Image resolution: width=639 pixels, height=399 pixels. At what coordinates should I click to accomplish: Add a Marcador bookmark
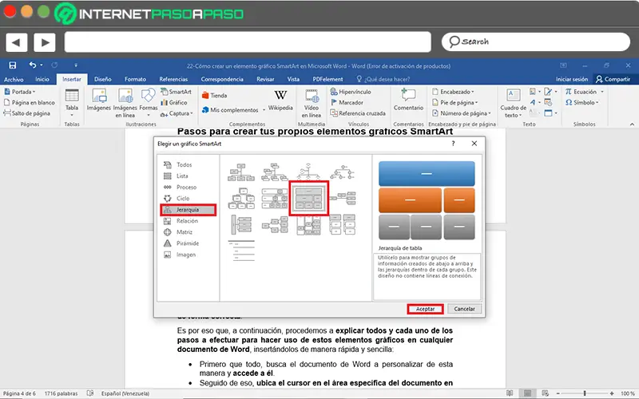coord(347,103)
